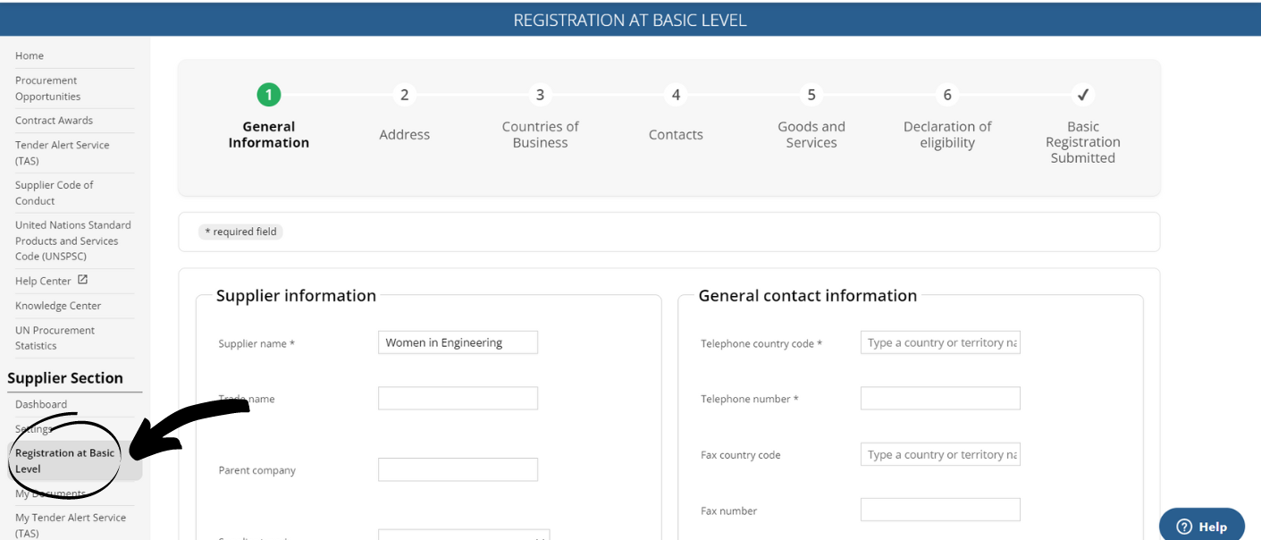Screen dimensions: 1261x540
Task: Open Telephone country code dropdown field
Action: (940, 342)
